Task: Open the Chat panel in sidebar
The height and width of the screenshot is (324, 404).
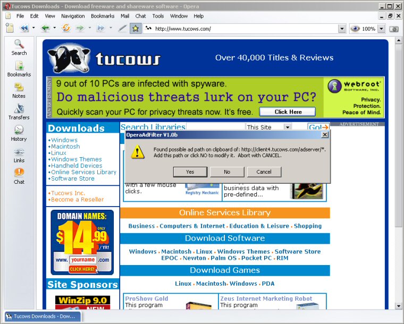Action: point(19,176)
